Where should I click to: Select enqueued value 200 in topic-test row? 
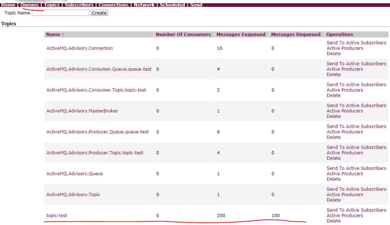pyautogui.click(x=221, y=215)
